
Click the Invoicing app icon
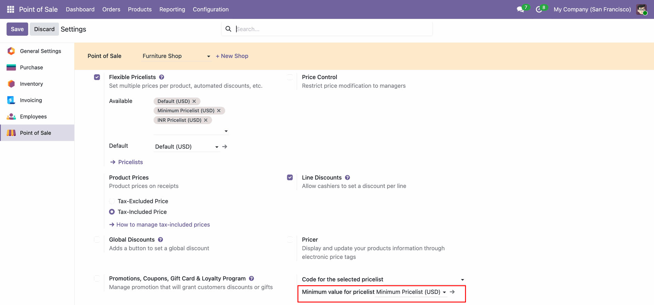11,100
